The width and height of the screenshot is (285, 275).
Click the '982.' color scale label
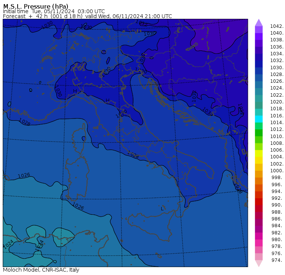pyautogui.click(x=277, y=233)
